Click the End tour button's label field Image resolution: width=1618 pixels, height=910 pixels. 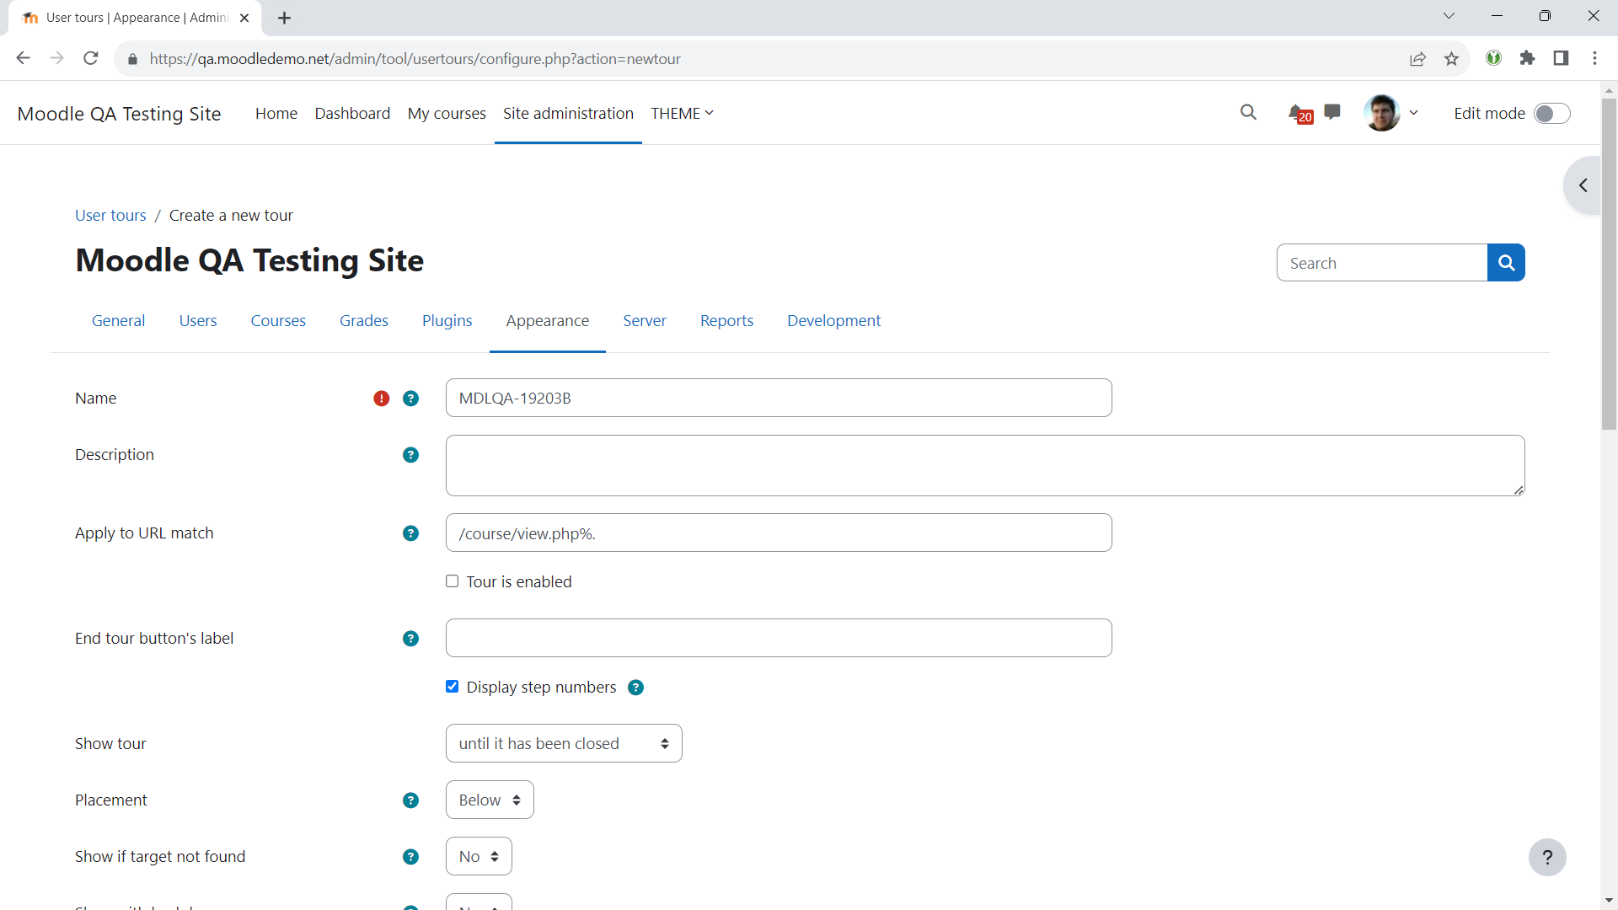(779, 639)
